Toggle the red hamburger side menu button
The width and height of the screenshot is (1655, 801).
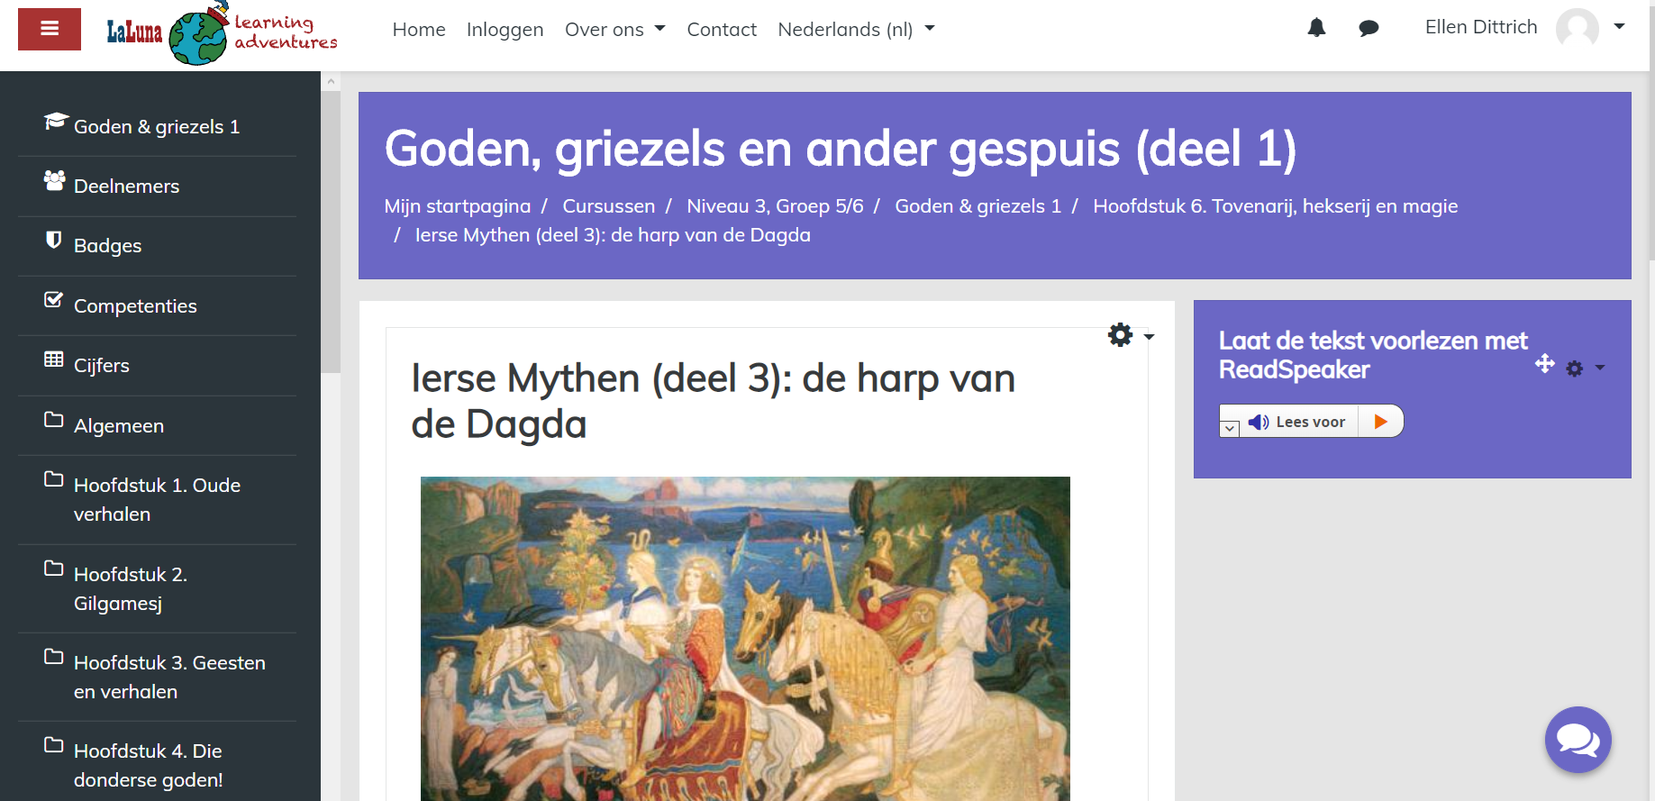50,29
